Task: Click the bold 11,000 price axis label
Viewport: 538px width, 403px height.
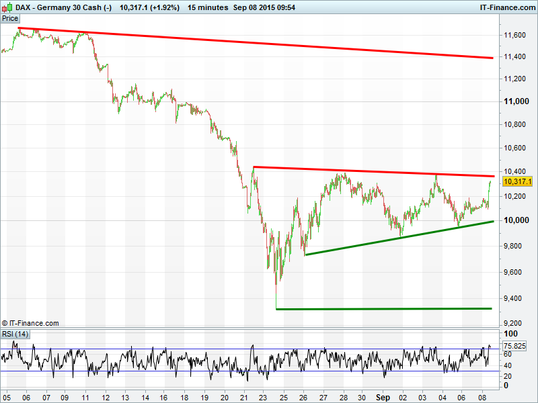Action: pos(516,101)
